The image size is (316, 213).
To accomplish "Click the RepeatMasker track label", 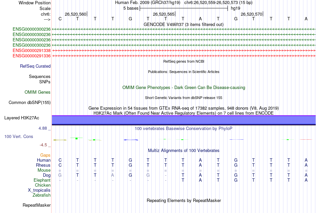I will (37, 205).
